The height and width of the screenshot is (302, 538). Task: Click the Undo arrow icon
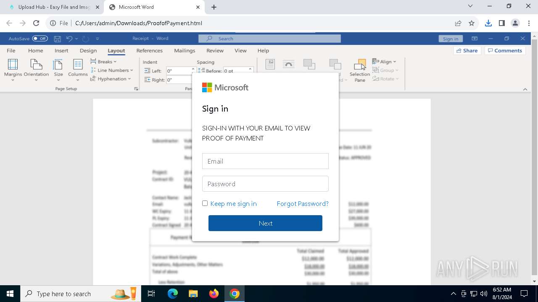click(69, 39)
